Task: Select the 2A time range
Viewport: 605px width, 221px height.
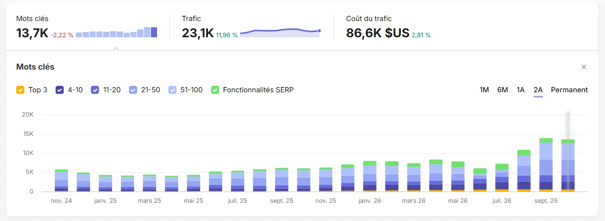Action: coord(538,90)
